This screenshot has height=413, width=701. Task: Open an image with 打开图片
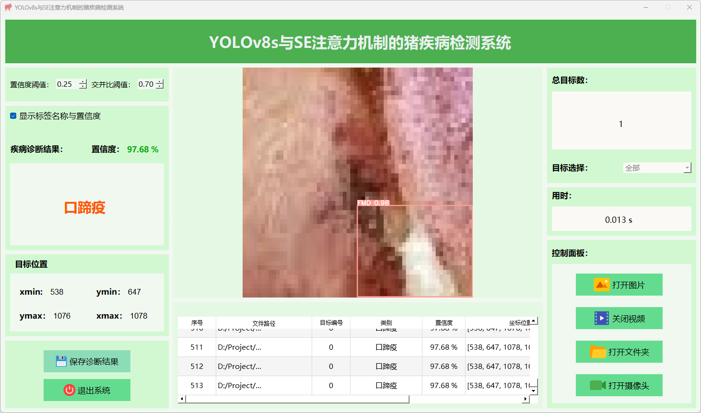(619, 285)
